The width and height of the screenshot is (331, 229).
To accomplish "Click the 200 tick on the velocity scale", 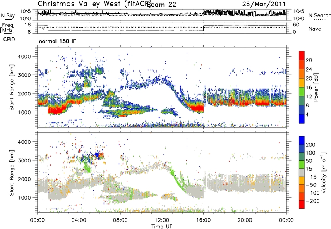I will click(x=311, y=145).
